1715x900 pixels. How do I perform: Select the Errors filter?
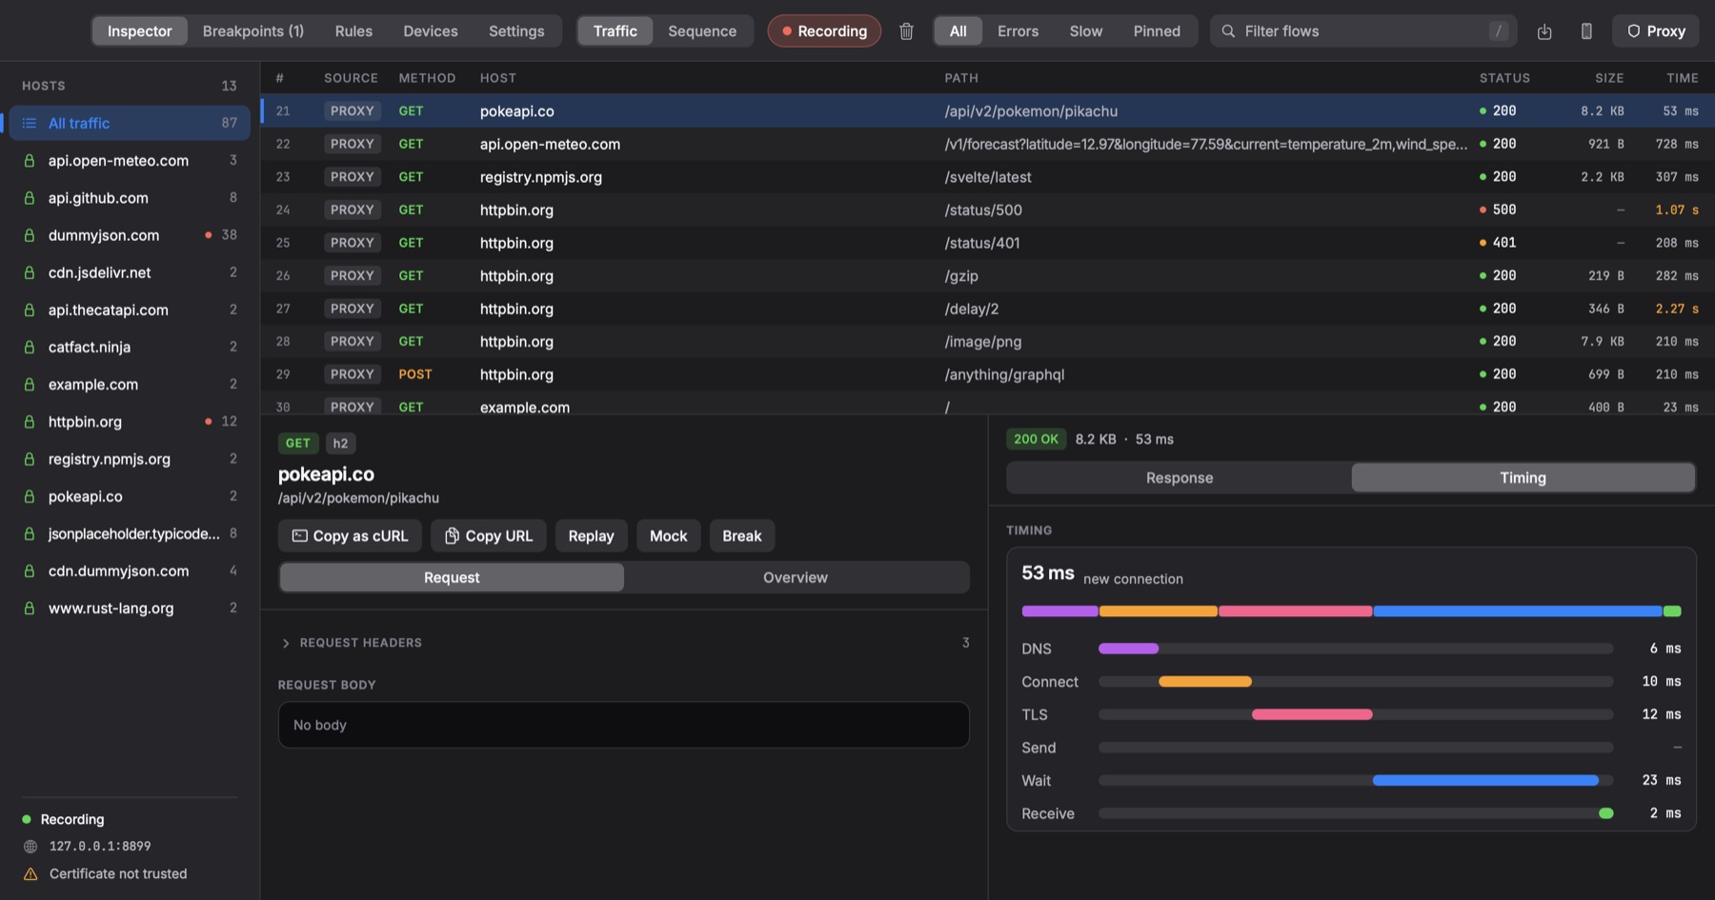(1018, 30)
